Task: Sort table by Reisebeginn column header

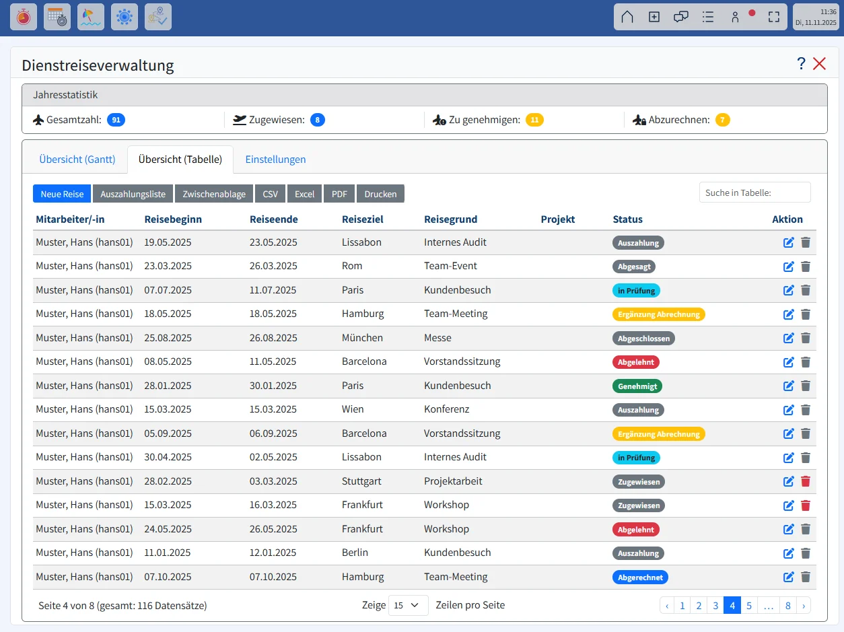Action: click(x=173, y=219)
